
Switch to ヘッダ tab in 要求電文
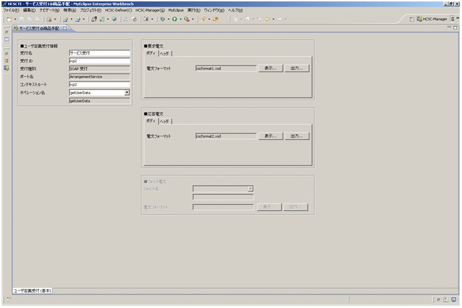pos(165,53)
